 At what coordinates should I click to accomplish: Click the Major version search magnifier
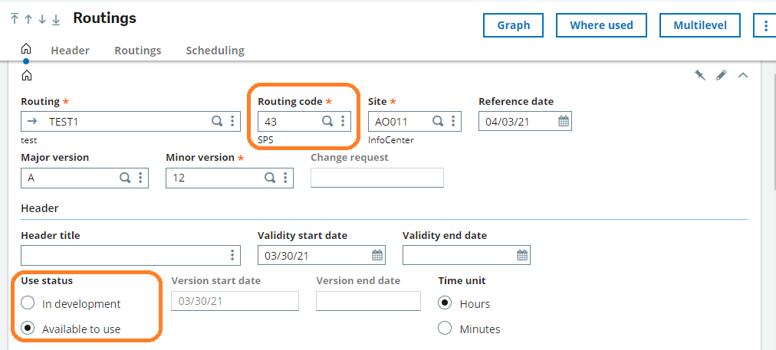point(125,178)
